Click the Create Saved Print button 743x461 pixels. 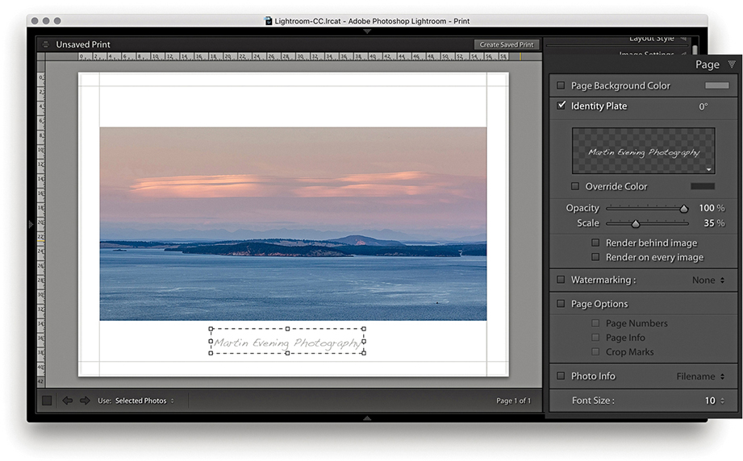[x=507, y=45]
